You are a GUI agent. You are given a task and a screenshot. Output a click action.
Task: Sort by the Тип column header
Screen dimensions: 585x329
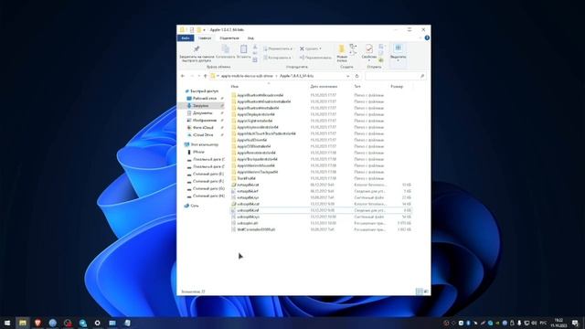coord(357,87)
